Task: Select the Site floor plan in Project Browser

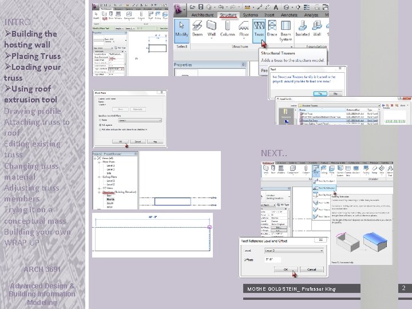Action: tap(109, 173)
